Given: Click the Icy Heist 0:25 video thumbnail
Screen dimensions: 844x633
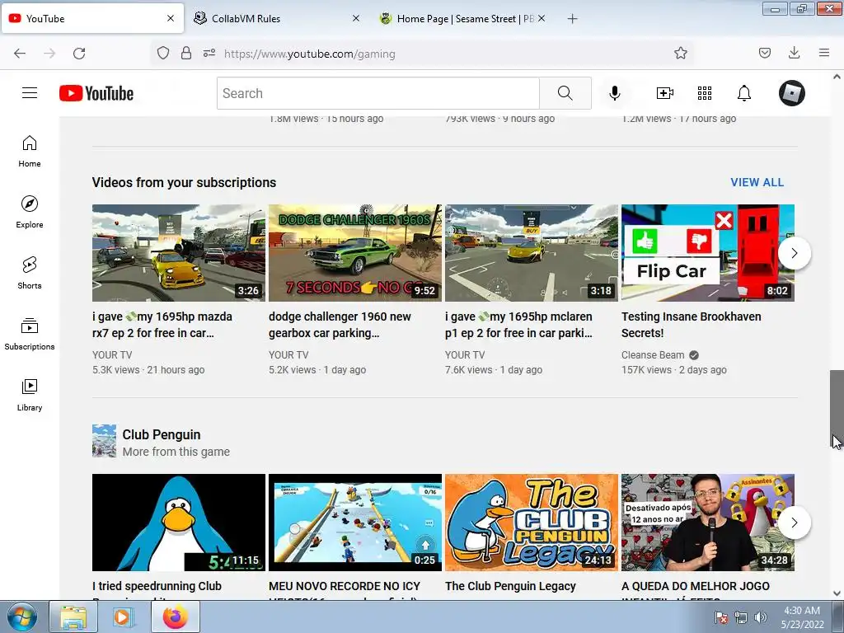Looking at the screenshot, I should [354, 522].
